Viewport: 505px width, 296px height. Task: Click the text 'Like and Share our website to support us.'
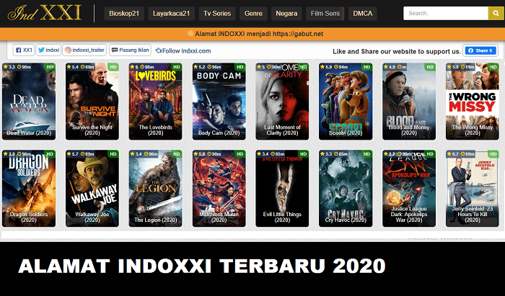(397, 51)
